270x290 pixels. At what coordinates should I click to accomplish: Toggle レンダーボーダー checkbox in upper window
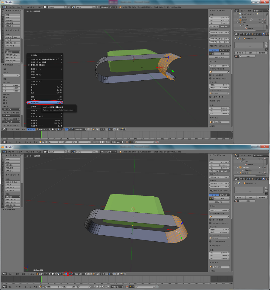211,97
